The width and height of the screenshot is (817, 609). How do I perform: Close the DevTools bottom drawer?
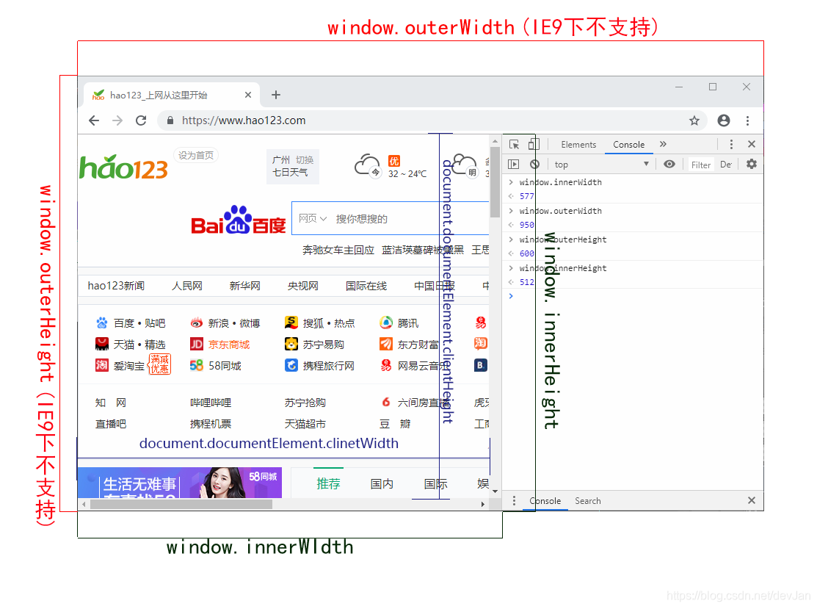[x=752, y=500]
